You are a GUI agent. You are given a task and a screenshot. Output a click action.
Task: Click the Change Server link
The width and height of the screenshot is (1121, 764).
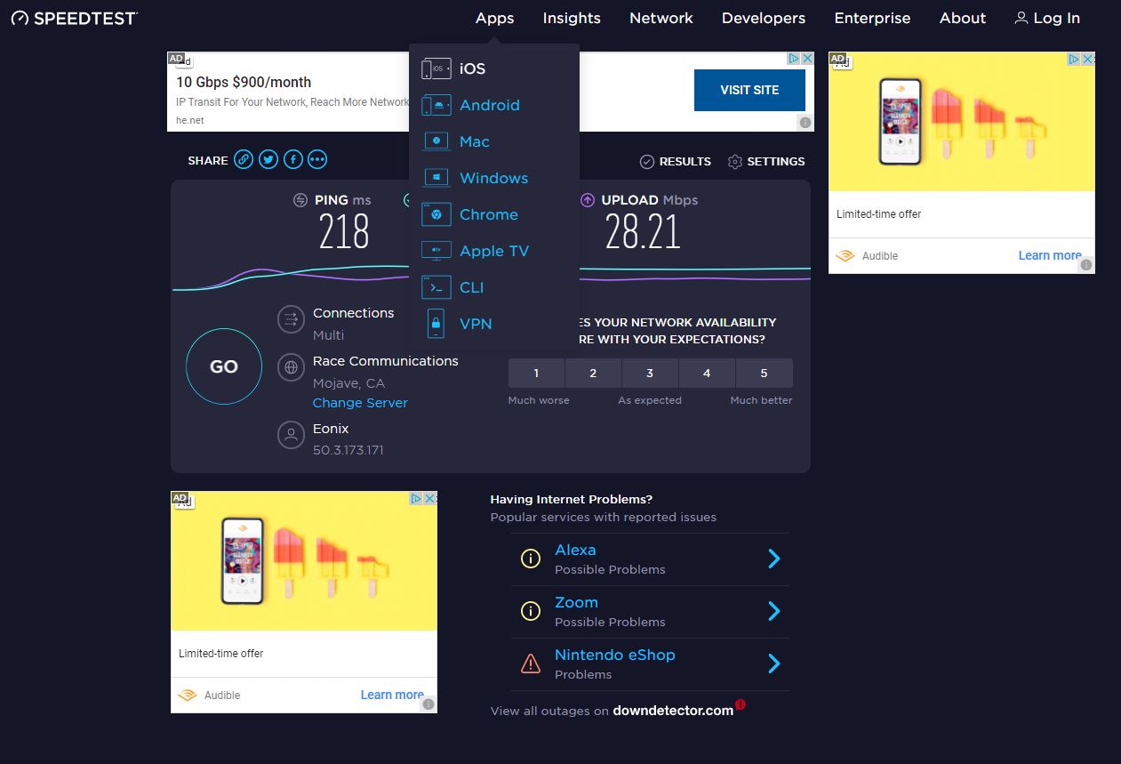(x=360, y=403)
